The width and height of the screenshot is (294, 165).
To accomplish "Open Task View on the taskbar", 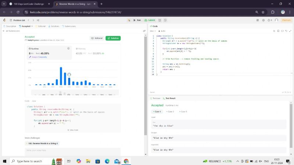I will point(69,161).
